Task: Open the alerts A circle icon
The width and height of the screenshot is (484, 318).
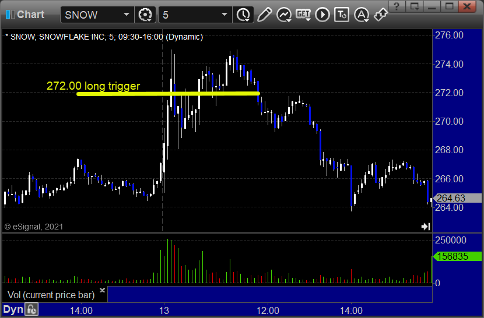Action: click(361, 15)
